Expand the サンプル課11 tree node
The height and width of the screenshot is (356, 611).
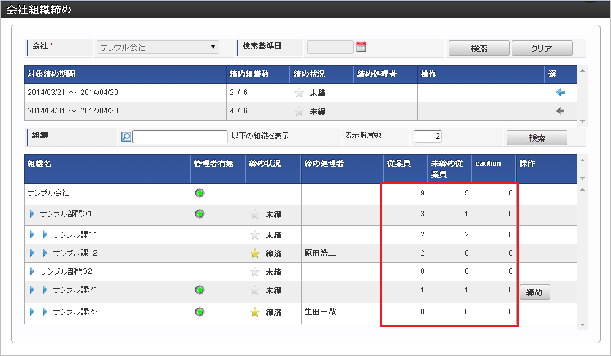(45, 235)
